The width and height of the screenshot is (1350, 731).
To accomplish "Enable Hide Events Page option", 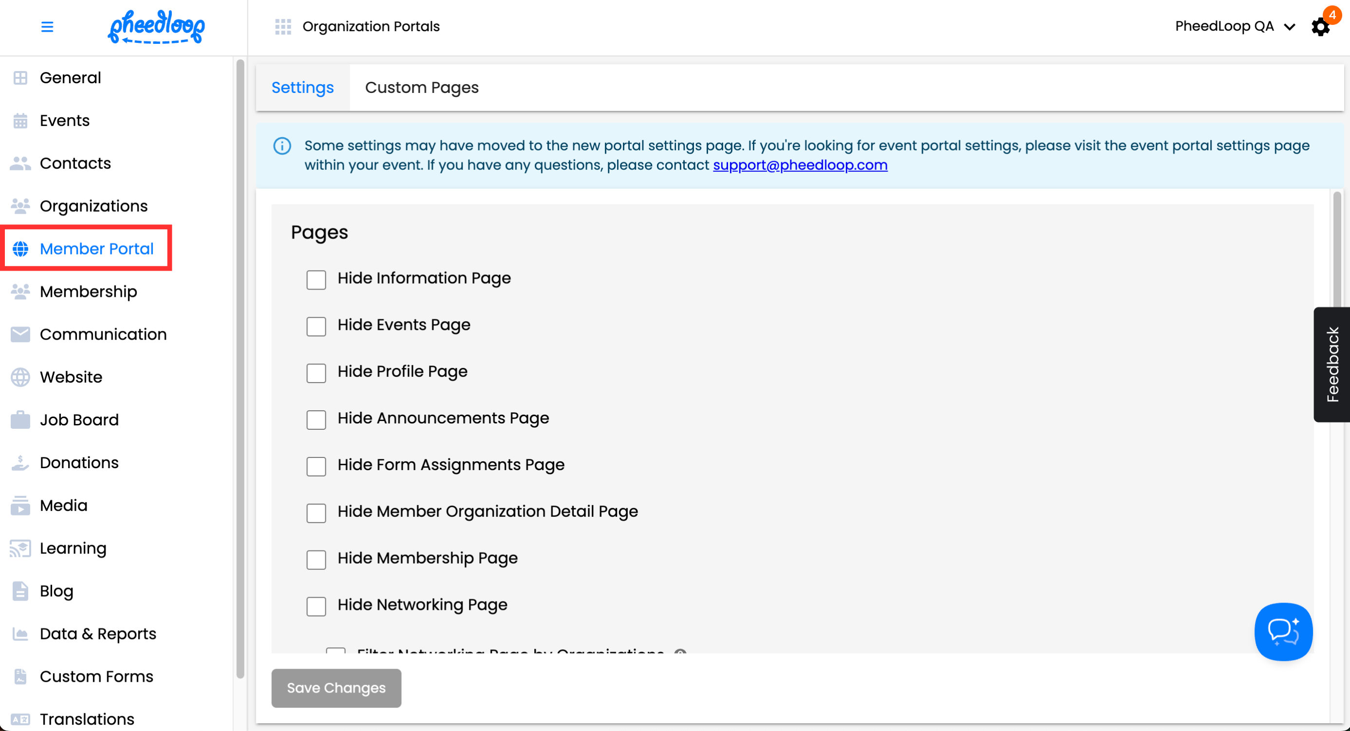I will (316, 326).
